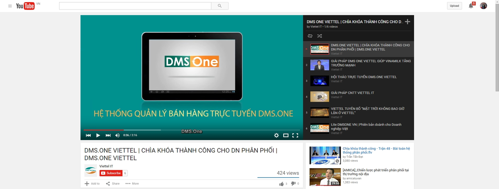Click thumbnail of Trần Tấn Đạt video
499x189 pixels.
(325, 155)
